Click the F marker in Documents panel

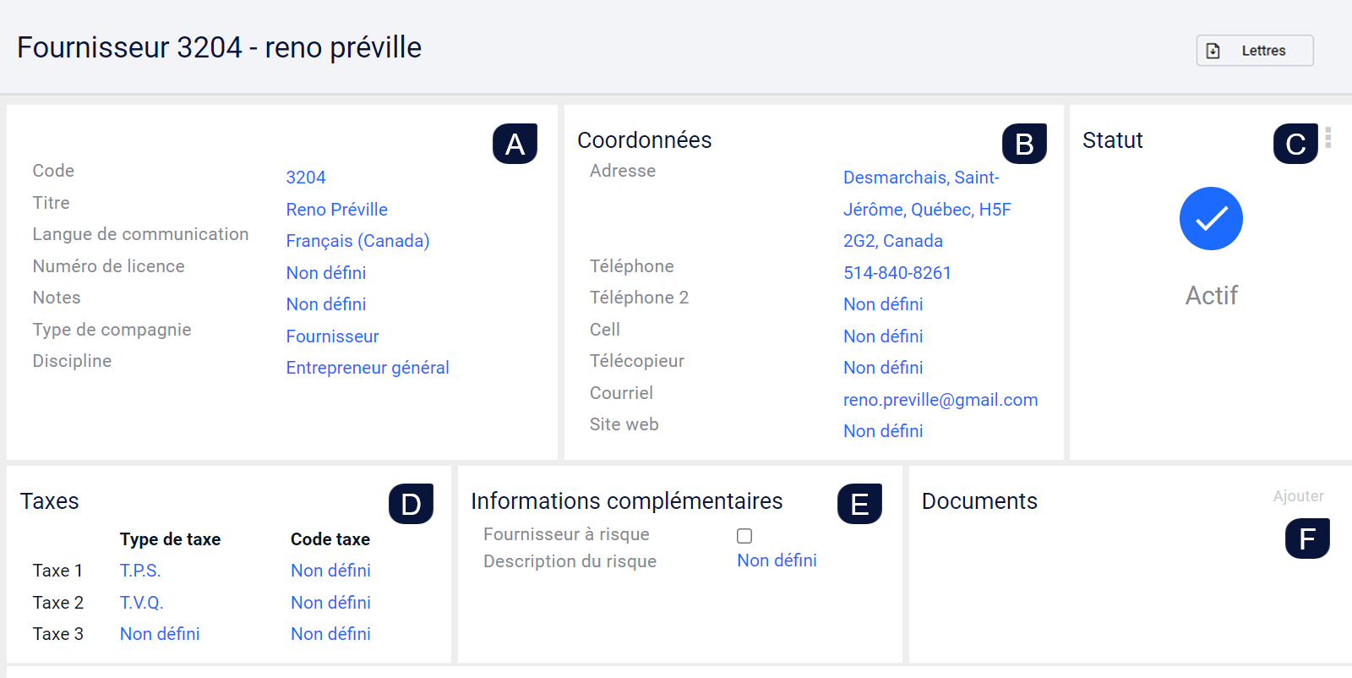tap(1307, 539)
